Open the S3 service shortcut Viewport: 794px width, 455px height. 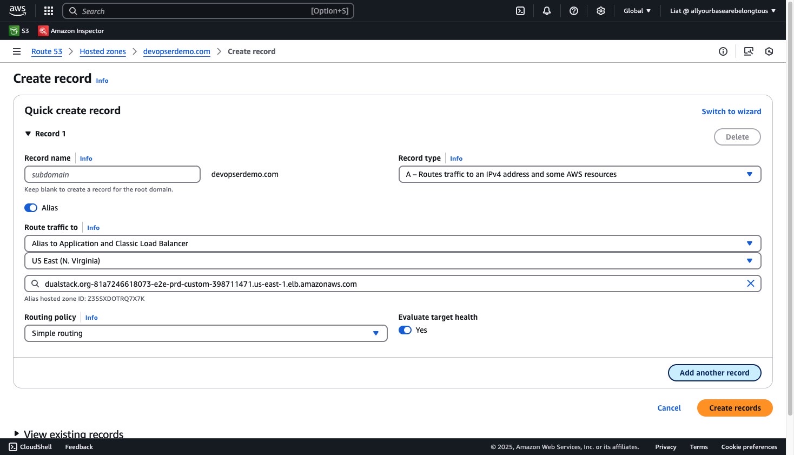19,31
